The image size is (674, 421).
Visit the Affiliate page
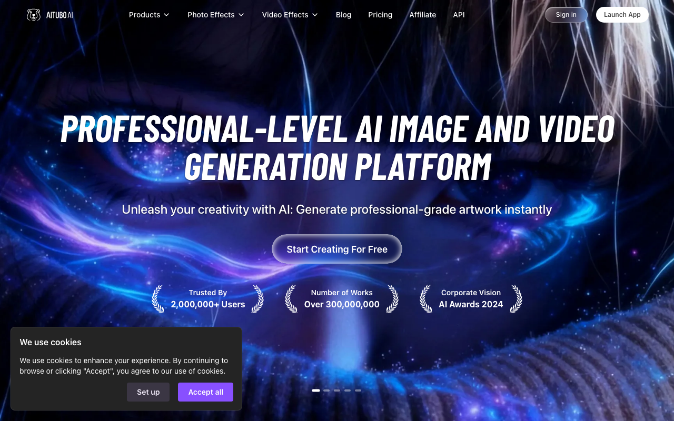[x=423, y=15]
